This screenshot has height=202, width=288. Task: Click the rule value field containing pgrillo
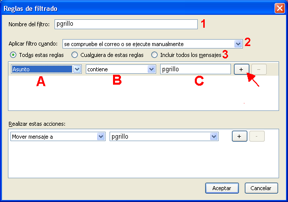(195, 69)
